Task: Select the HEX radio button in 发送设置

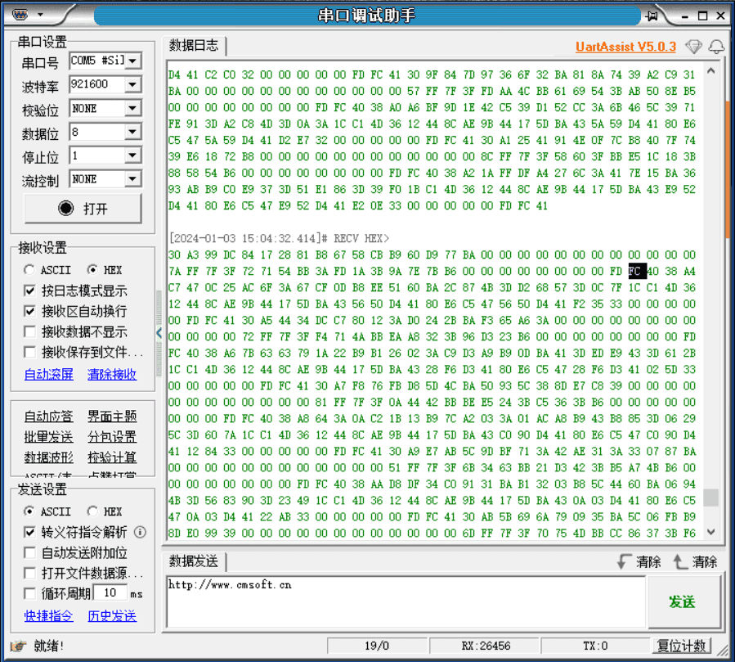Action: tap(92, 511)
